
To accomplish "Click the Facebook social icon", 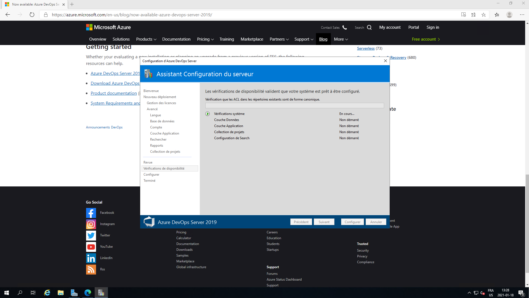I will (91, 213).
